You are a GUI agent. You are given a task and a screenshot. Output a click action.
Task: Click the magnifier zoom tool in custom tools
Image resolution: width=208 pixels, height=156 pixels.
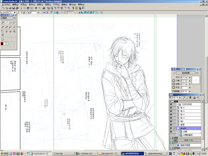pyautogui.click(x=3, y=35)
